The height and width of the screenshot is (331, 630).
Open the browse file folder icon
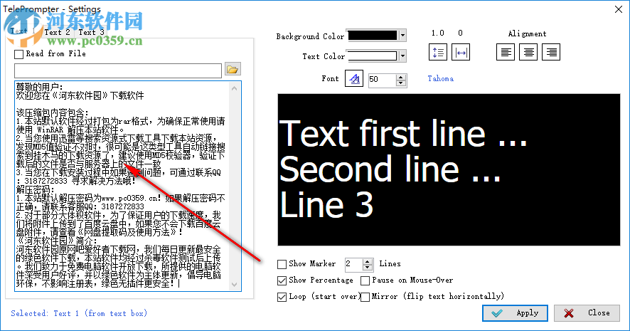pos(233,69)
